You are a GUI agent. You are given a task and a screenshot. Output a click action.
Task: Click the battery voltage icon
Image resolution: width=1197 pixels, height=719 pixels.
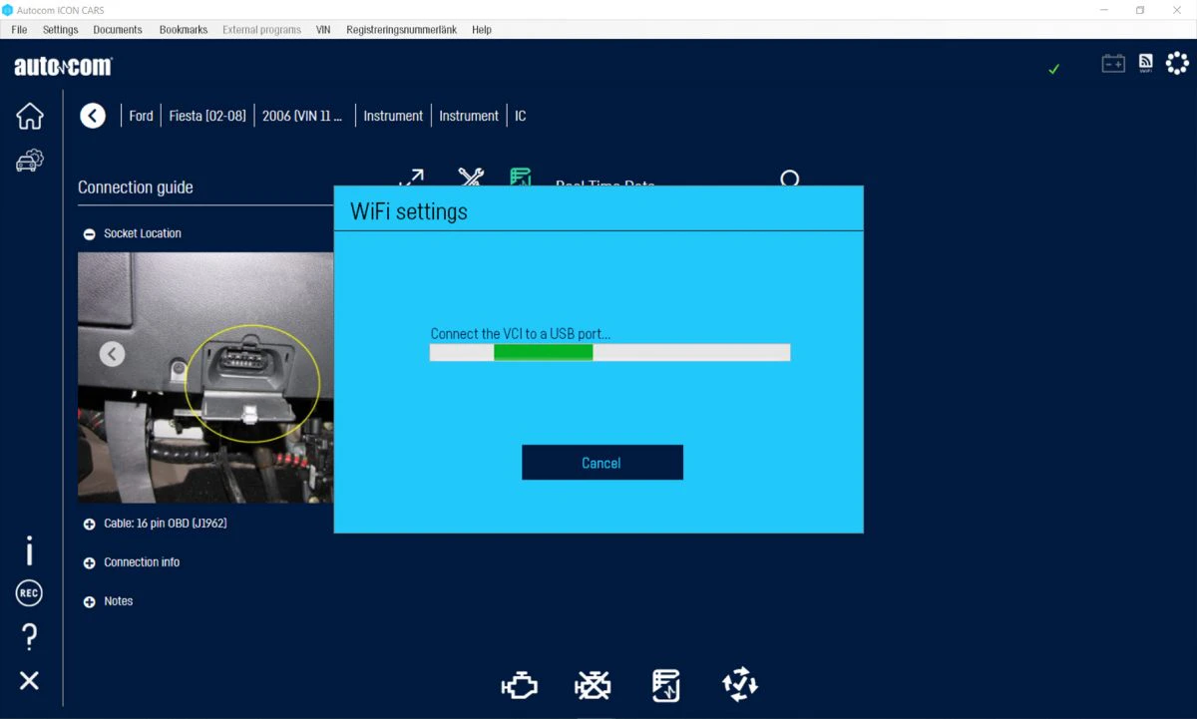coord(1113,64)
